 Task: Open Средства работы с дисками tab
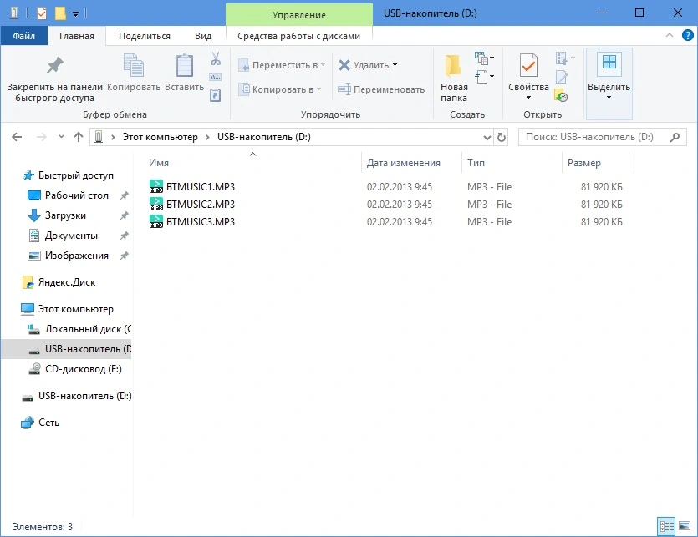pos(298,36)
